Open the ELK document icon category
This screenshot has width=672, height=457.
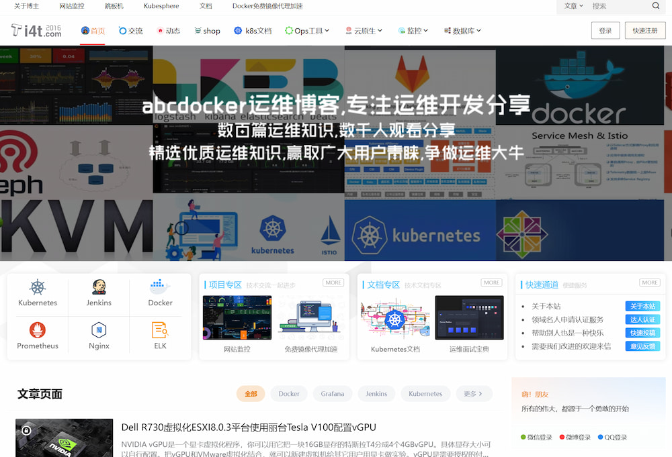pyautogui.click(x=160, y=330)
